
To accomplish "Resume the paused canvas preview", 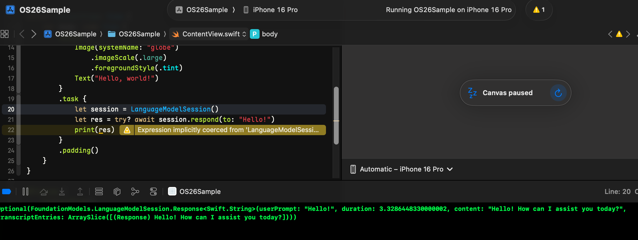I will coord(558,93).
